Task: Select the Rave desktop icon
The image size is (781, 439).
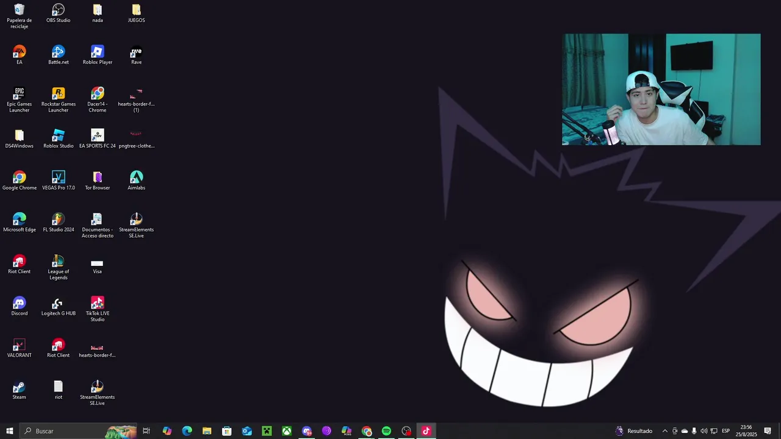Action: tap(136, 55)
